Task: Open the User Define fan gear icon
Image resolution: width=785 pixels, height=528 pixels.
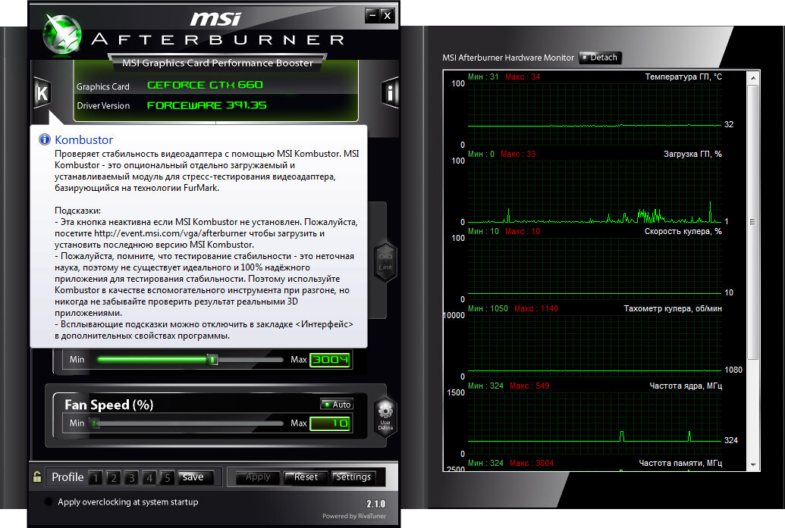Action: [385, 417]
